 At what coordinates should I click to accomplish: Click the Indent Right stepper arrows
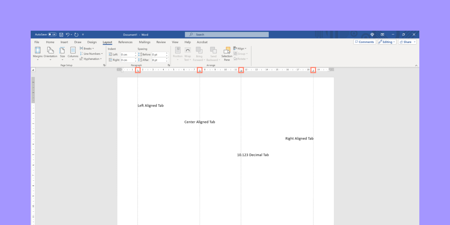[136, 60]
